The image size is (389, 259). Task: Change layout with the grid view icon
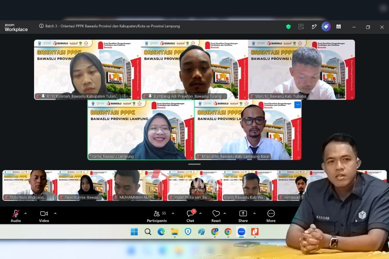pyautogui.click(x=338, y=27)
